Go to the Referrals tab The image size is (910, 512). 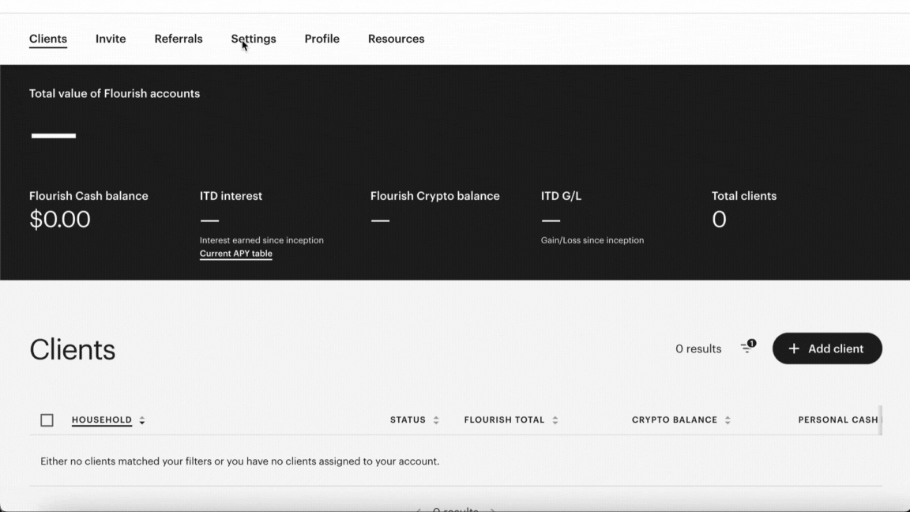179,39
